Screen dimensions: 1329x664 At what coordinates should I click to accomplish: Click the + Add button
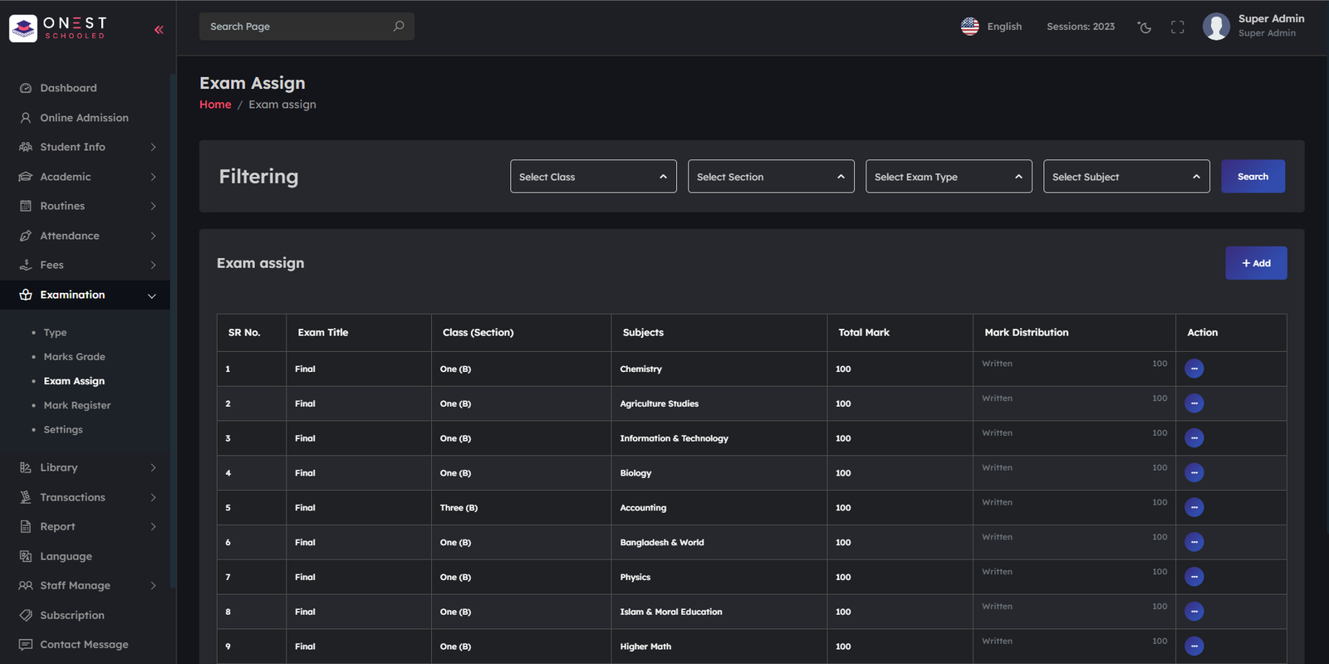(1256, 263)
